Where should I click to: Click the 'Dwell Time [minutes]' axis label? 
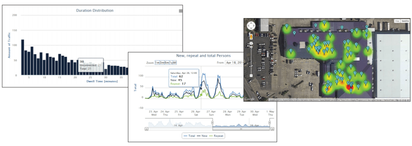(x=102, y=81)
